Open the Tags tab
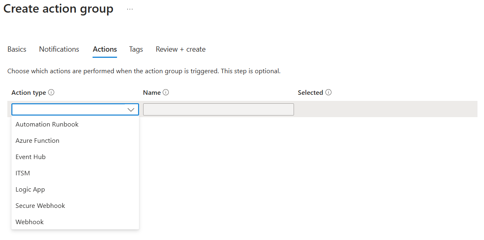The width and height of the screenshot is (484, 240). pos(136,49)
